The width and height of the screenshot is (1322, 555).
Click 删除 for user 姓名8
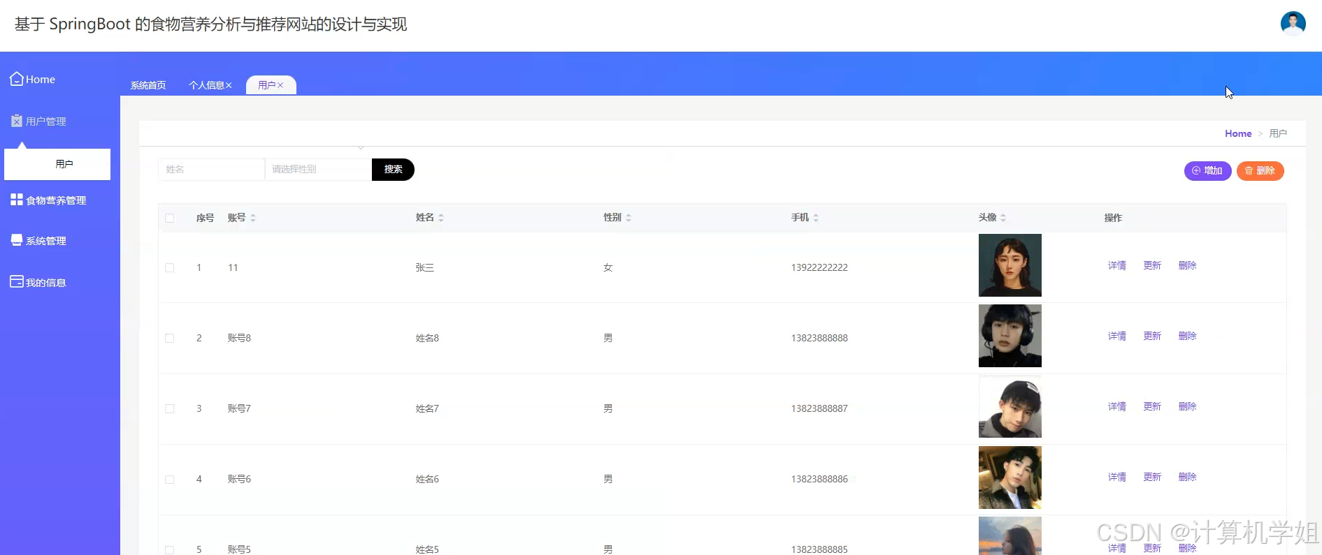click(1187, 336)
